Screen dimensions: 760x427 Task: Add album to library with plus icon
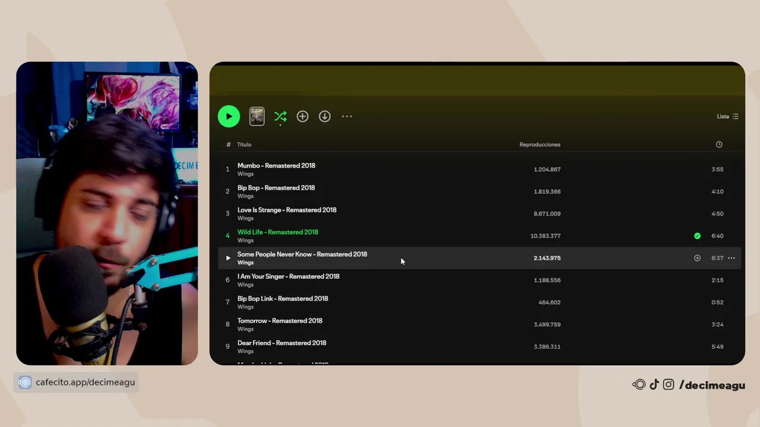coord(302,116)
